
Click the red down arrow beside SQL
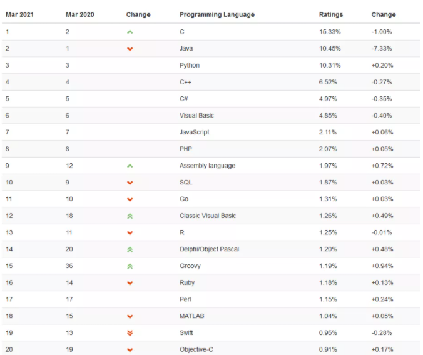pyautogui.click(x=130, y=182)
